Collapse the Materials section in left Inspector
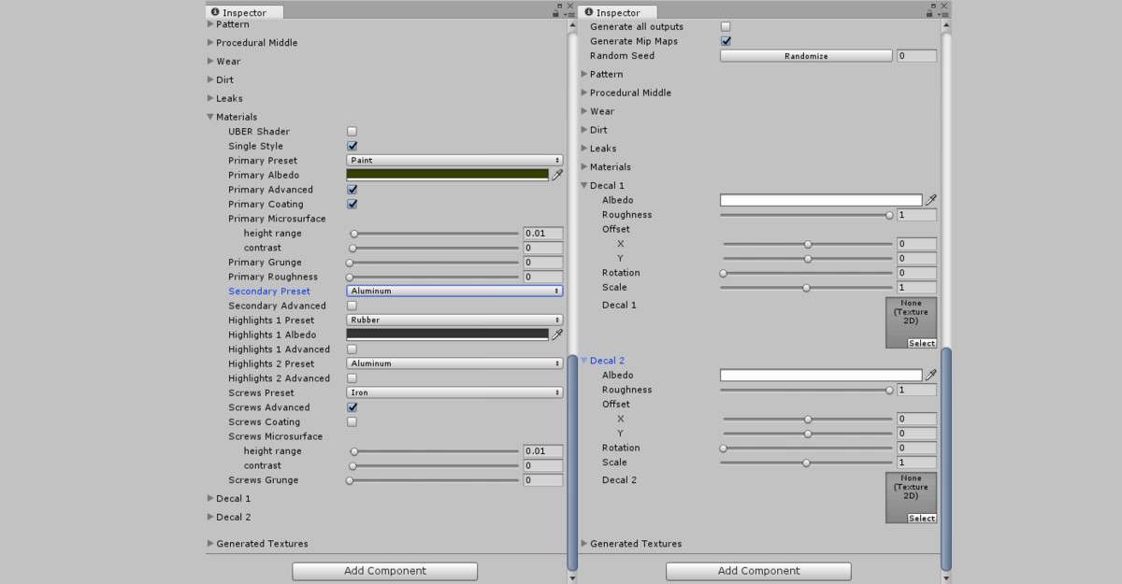Viewport: 1122px width, 584px height. 210,118
